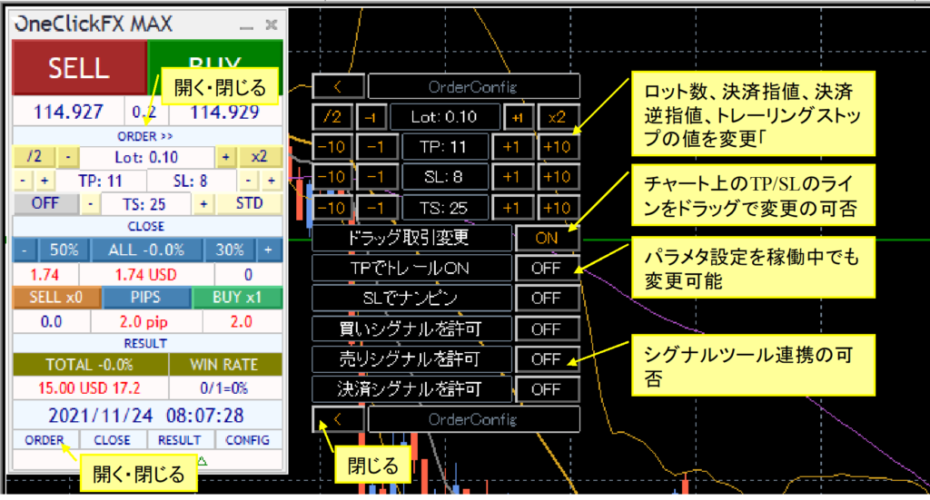930x500 pixels.
Task: Close the OneClickFX MAX panel
Action: pyautogui.click(x=272, y=25)
